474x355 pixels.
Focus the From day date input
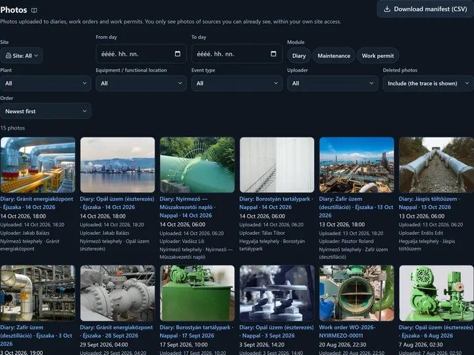(141, 54)
